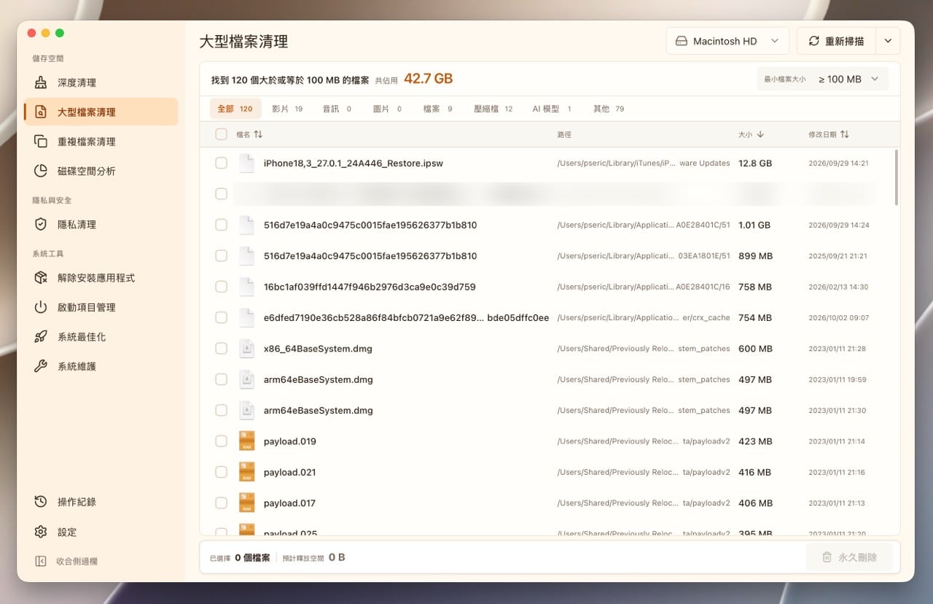Select the 大型檔案清理 sidebar icon
This screenshot has width=933, height=604.
point(41,112)
